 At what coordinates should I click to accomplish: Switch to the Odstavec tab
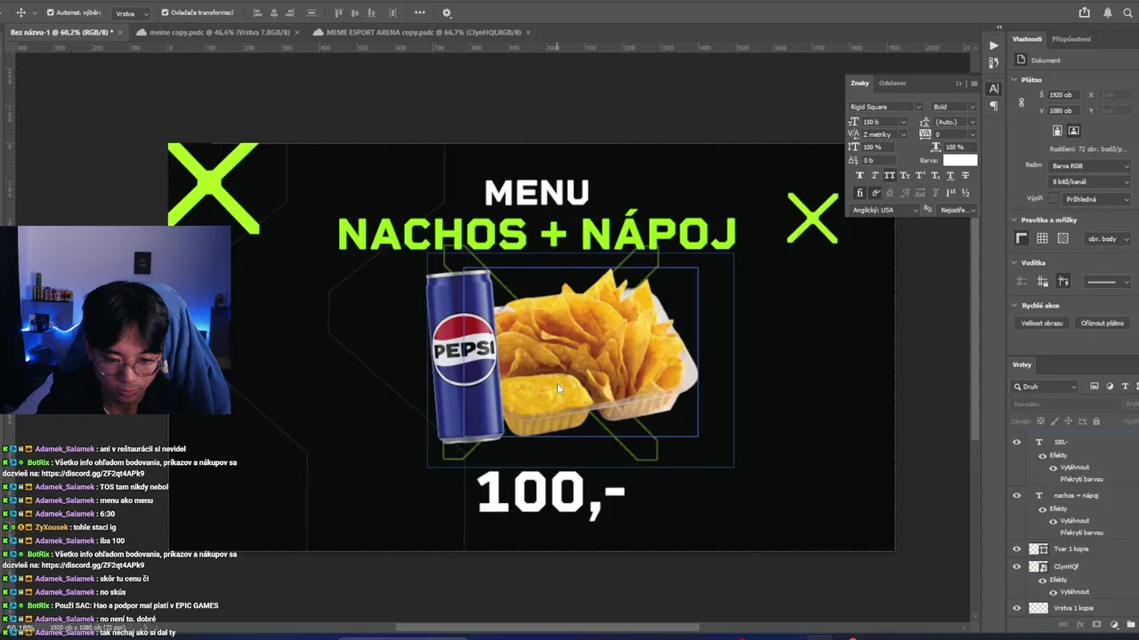pos(893,83)
